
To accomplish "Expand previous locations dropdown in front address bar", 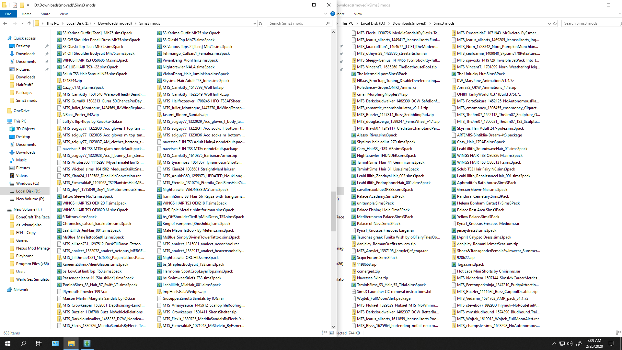I will (255, 23).
